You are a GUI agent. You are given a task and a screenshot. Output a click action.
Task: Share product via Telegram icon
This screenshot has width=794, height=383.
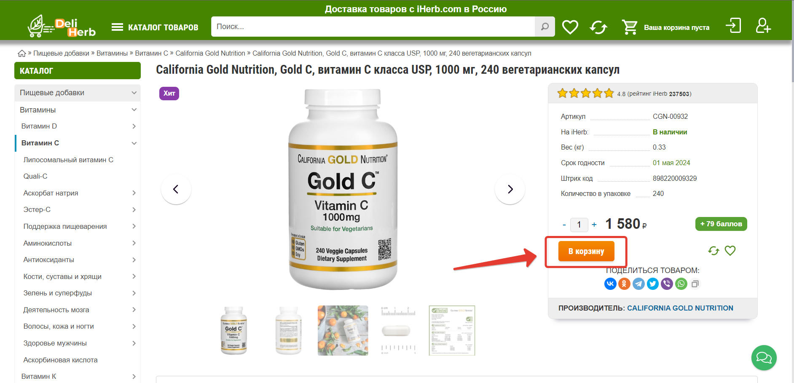pos(638,284)
